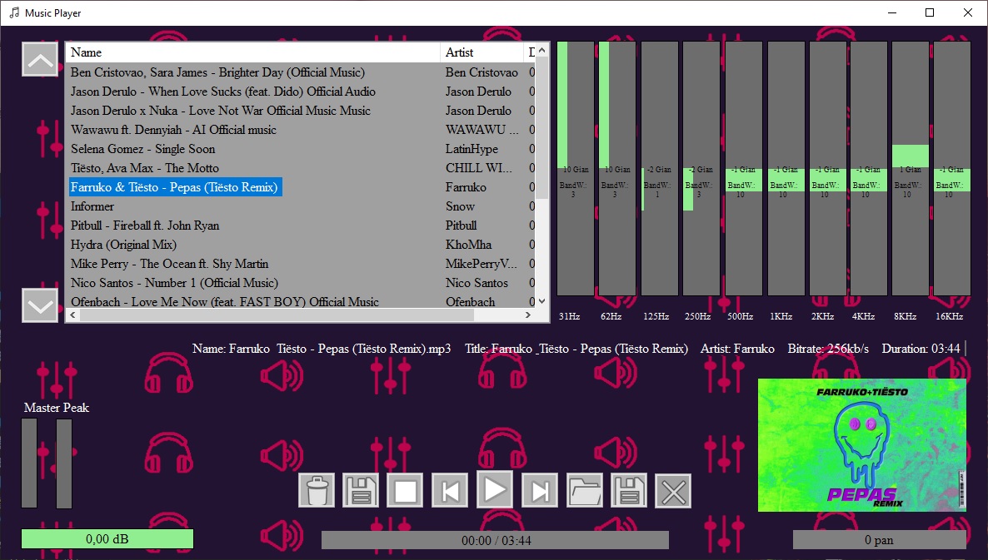Select Jason Derulo x Nuka - Love Not War
Image resolution: width=988 pixels, height=560 pixels.
point(221,111)
